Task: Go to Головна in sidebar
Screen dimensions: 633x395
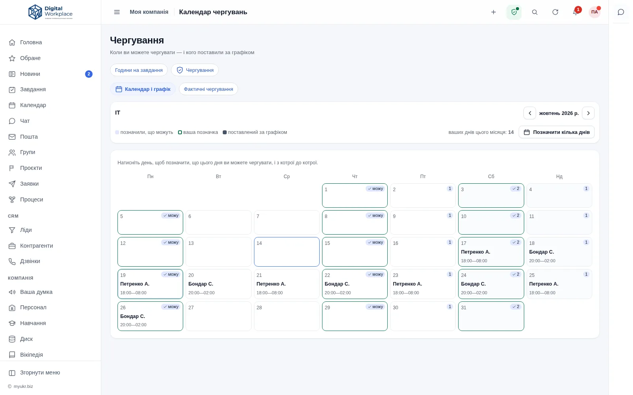Action: pos(51,42)
